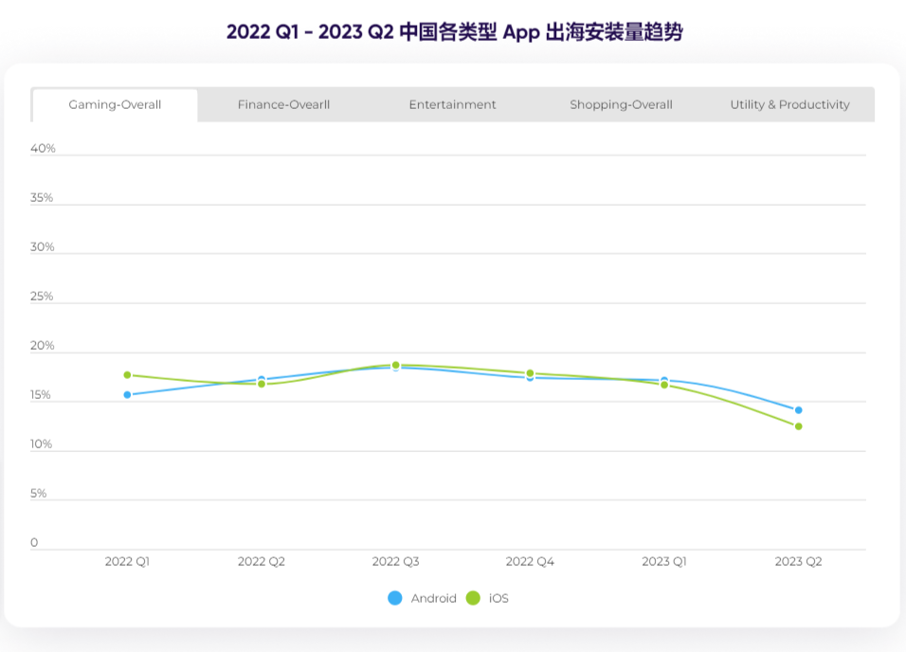Viewport: 906px width, 652px height.
Task: Show the Shopping-Overall tab
Action: (x=621, y=105)
